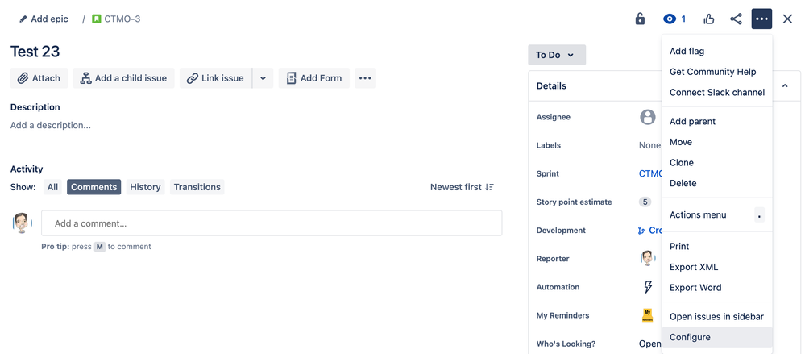Click Add a description field
The image size is (805, 354).
click(51, 125)
